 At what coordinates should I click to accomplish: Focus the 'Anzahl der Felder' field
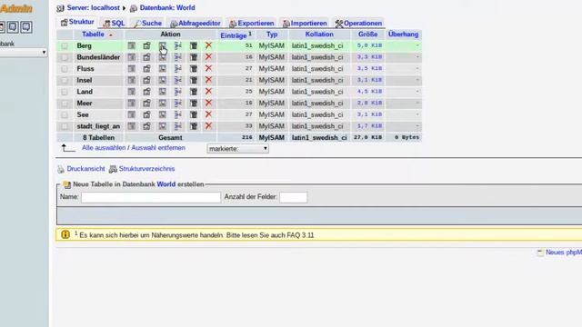pos(293,197)
